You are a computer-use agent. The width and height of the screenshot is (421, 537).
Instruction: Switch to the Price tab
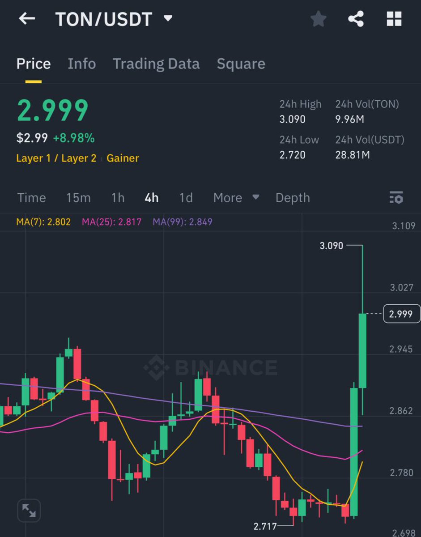point(34,64)
